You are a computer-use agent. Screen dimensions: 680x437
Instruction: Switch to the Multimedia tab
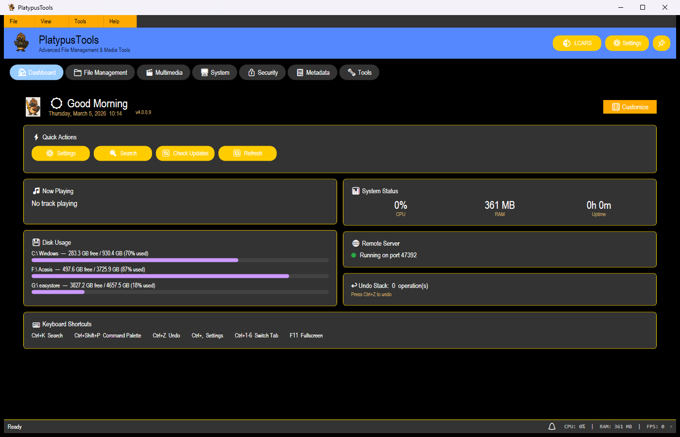point(163,72)
